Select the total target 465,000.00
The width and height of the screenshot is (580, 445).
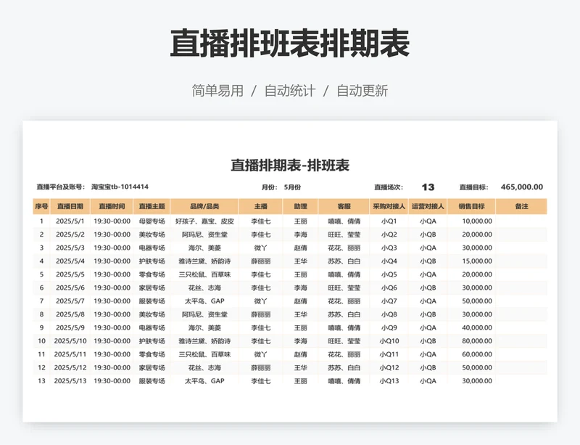522,187
